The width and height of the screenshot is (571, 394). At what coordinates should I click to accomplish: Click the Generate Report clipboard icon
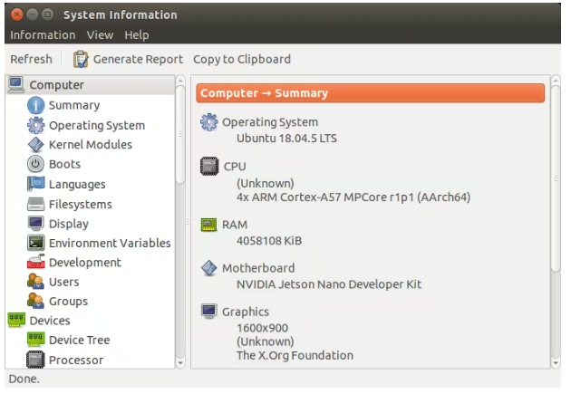(82, 59)
